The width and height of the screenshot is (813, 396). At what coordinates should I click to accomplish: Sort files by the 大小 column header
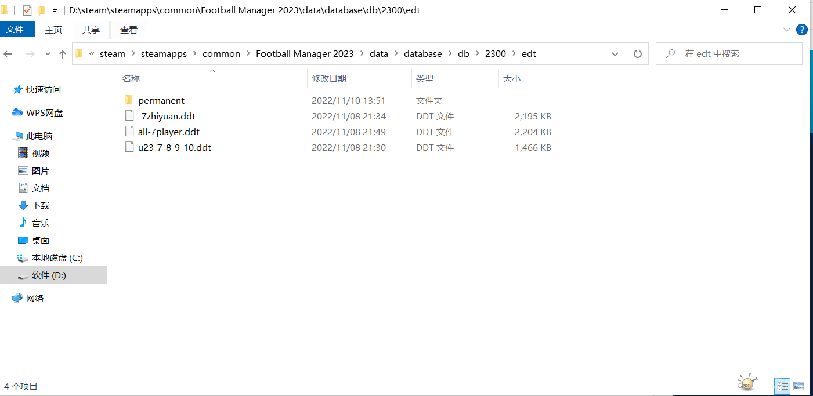[x=512, y=78]
